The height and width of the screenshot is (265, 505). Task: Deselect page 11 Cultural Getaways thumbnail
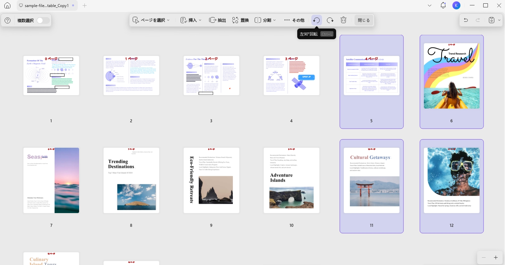(x=372, y=180)
